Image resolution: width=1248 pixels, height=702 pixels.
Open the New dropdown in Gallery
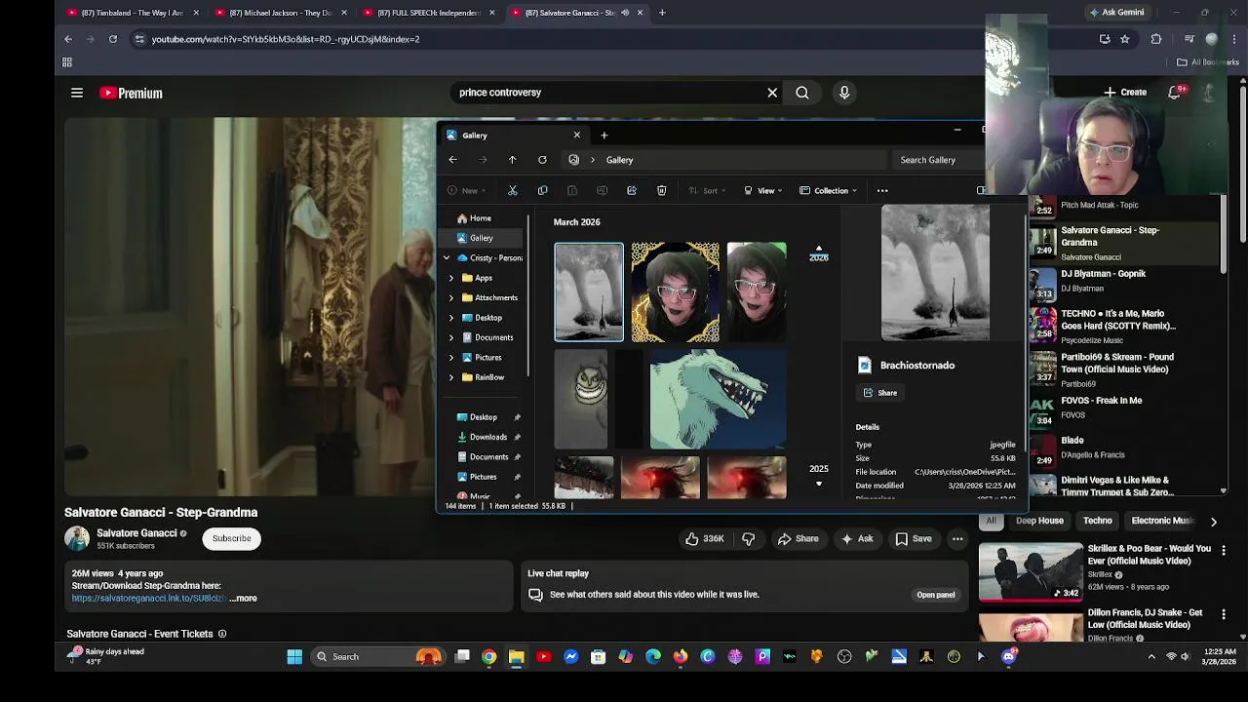coord(466,191)
